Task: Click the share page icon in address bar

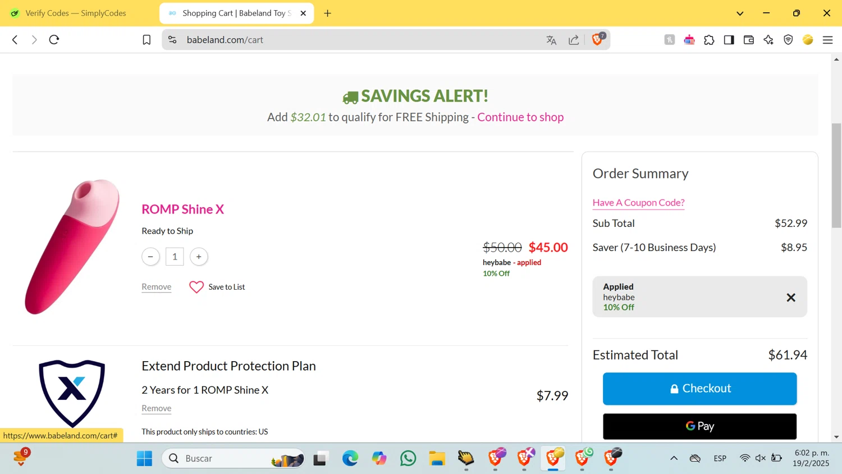Action: 574,40
